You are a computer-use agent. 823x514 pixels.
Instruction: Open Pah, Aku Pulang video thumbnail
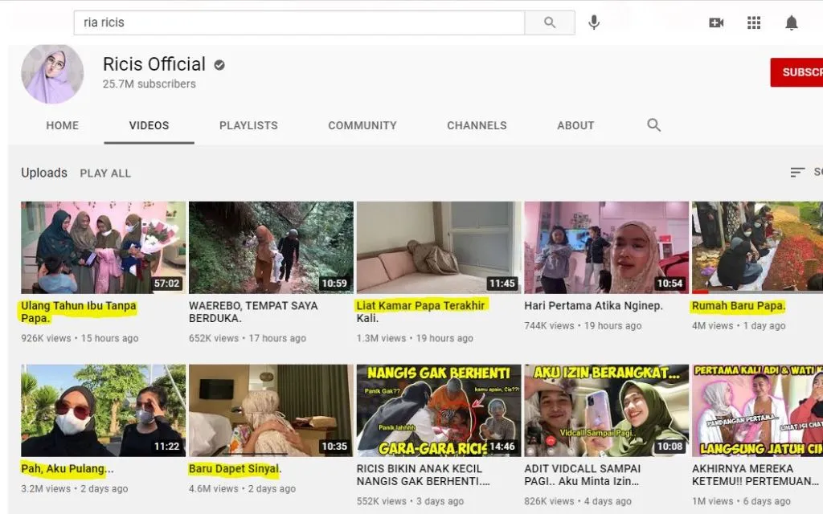[104, 410]
